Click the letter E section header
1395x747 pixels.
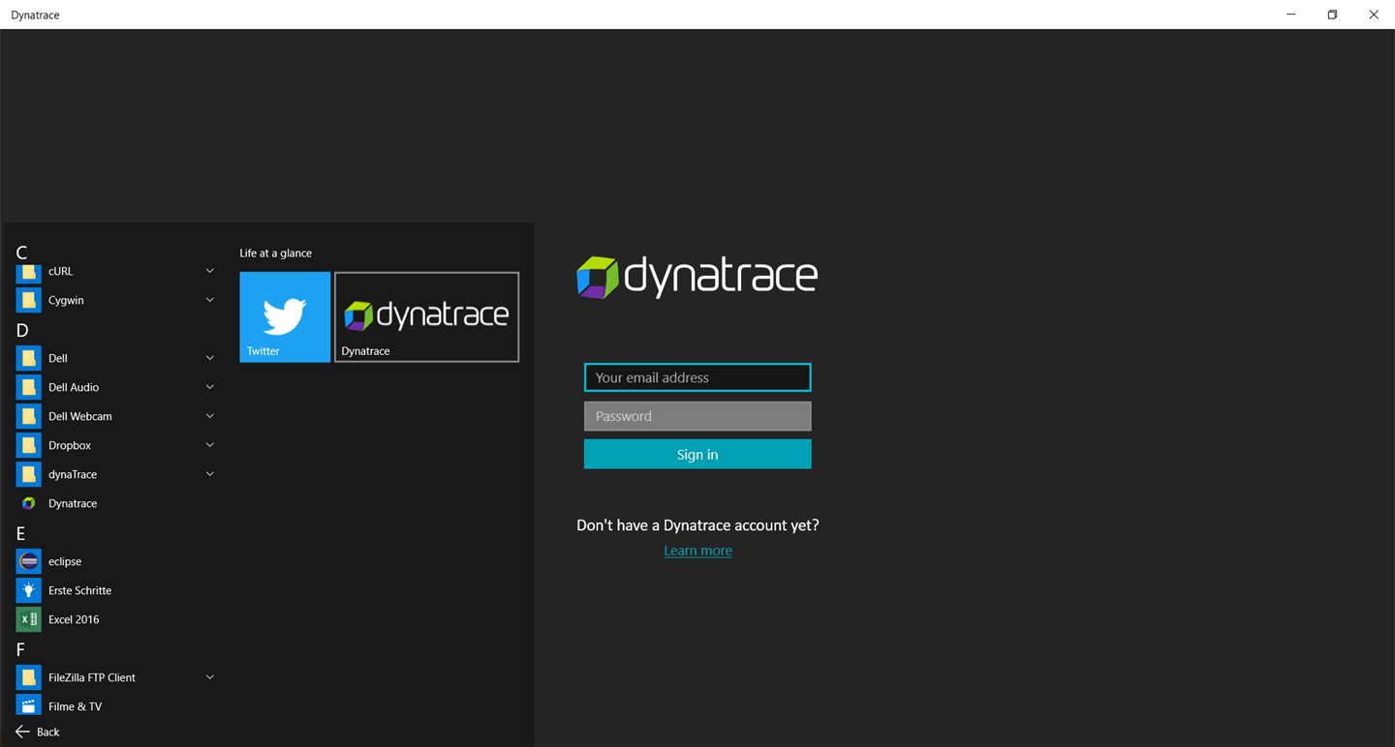click(x=20, y=533)
